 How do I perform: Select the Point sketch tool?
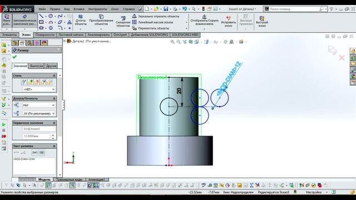coord(70,28)
